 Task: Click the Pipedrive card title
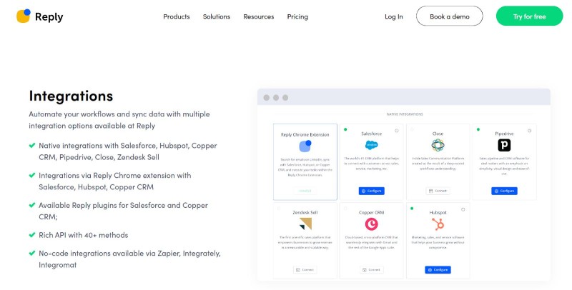click(x=504, y=134)
